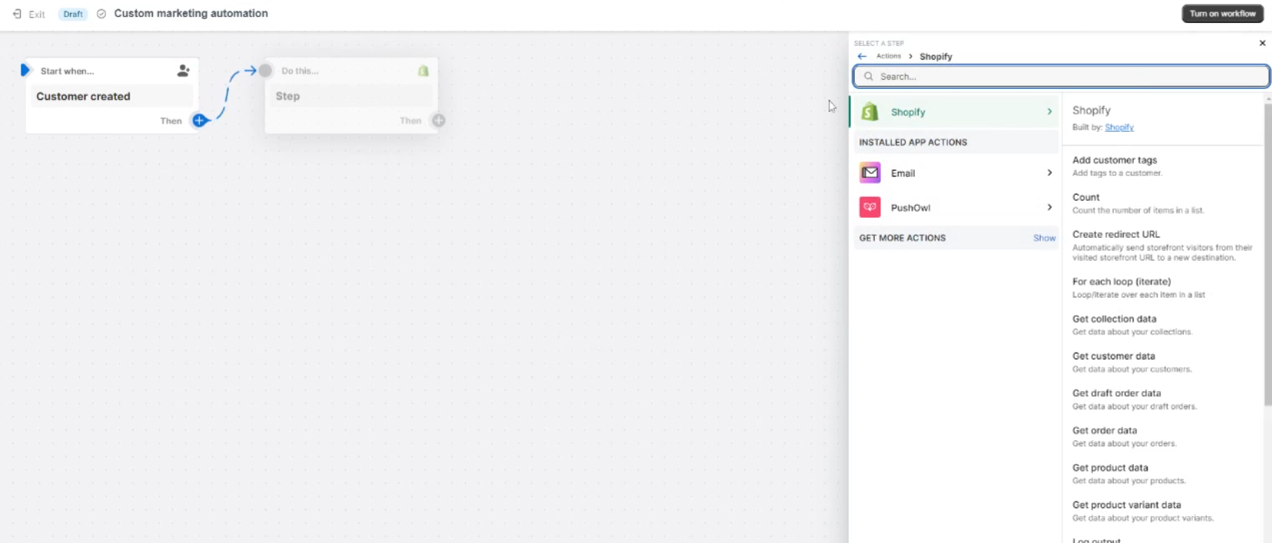Choose the Count action
1272x543 pixels.
point(1162,203)
